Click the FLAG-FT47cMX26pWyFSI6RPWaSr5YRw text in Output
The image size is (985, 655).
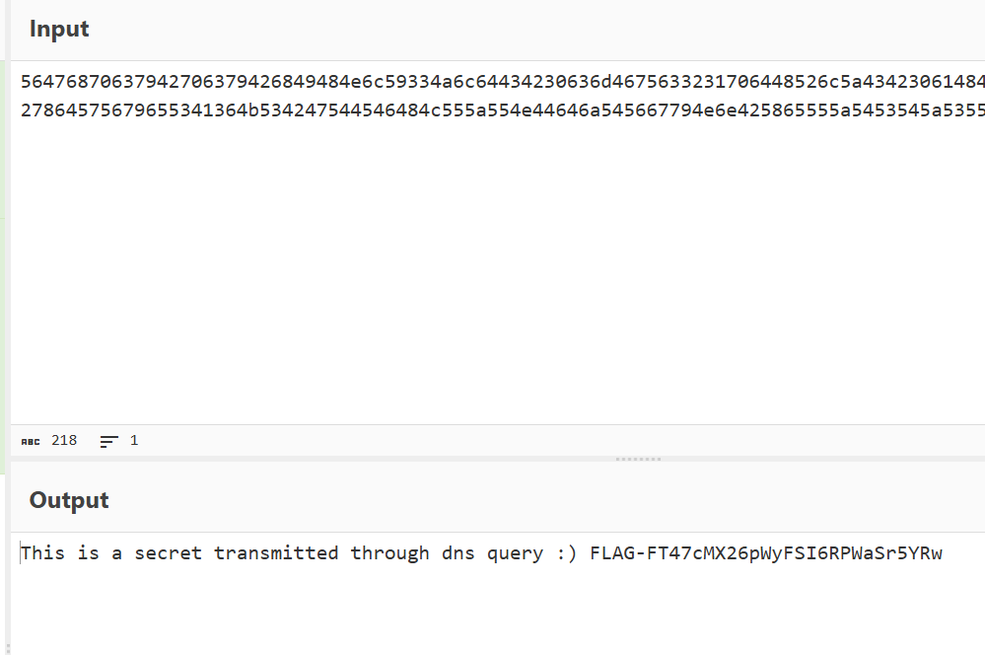tap(766, 553)
